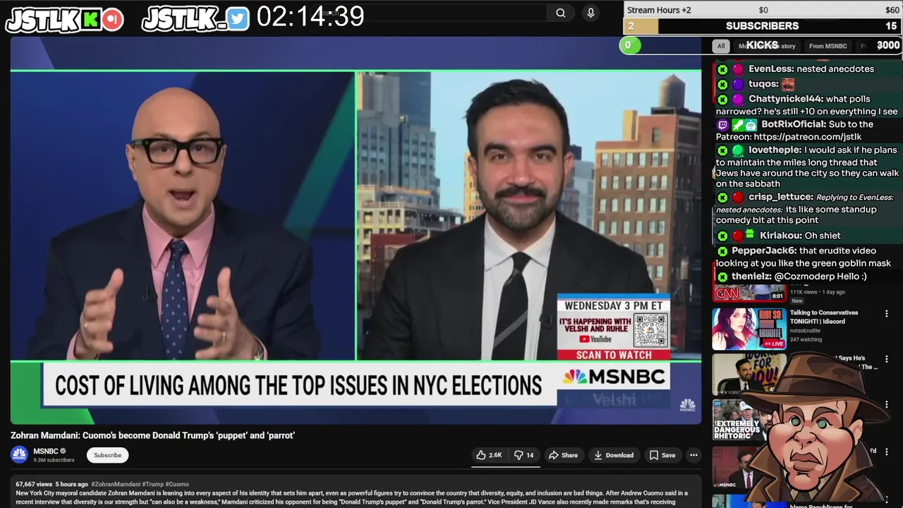Screen dimensions: 903x508
Task: Open options menu for Talking to Conservatives video
Action: pyautogui.click(x=887, y=314)
